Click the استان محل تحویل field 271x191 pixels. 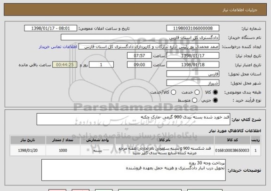(193, 74)
